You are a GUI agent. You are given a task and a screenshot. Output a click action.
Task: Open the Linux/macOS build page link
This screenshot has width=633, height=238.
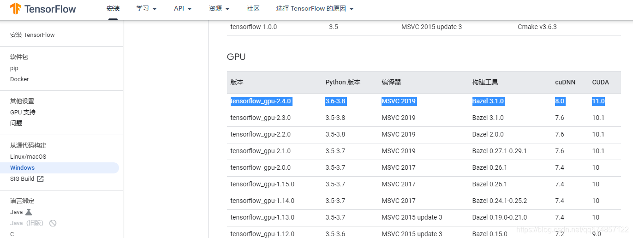pyautogui.click(x=28, y=157)
